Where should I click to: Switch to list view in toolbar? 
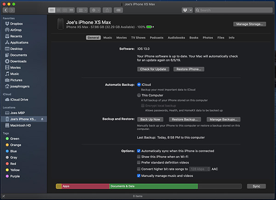[x=58, y=10]
